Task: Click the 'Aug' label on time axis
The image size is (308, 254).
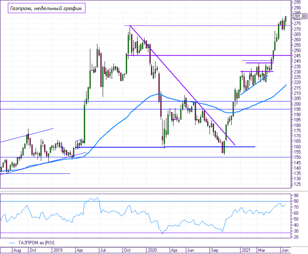Action: tap(17, 250)
